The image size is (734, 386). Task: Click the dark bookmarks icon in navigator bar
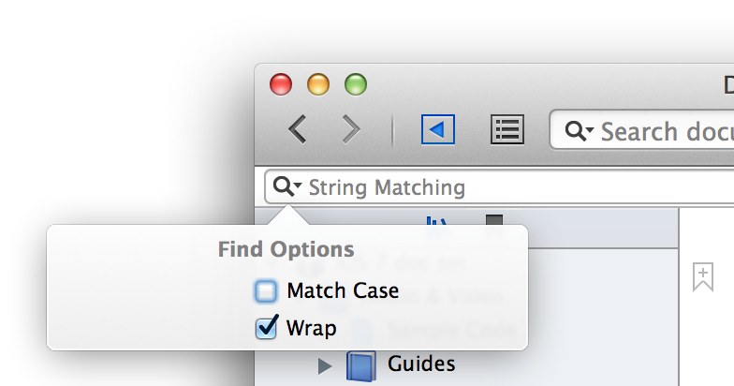[494, 220]
